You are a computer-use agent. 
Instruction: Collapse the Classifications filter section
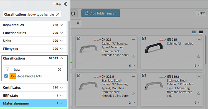[x=61, y=58]
